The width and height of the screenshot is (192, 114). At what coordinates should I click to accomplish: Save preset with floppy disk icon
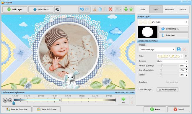179,49
